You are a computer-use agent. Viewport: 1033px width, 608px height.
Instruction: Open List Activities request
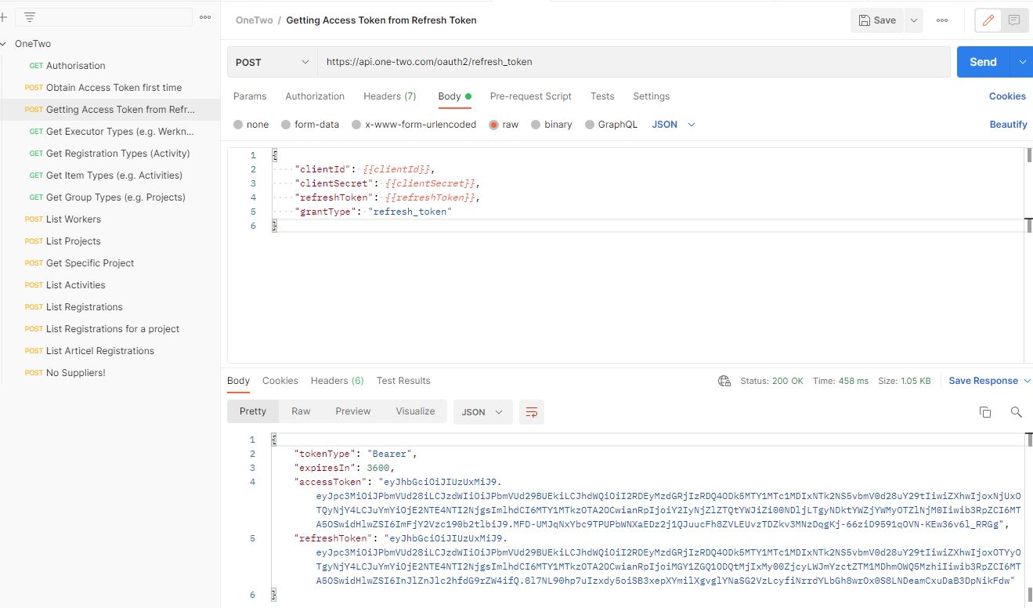tap(76, 285)
